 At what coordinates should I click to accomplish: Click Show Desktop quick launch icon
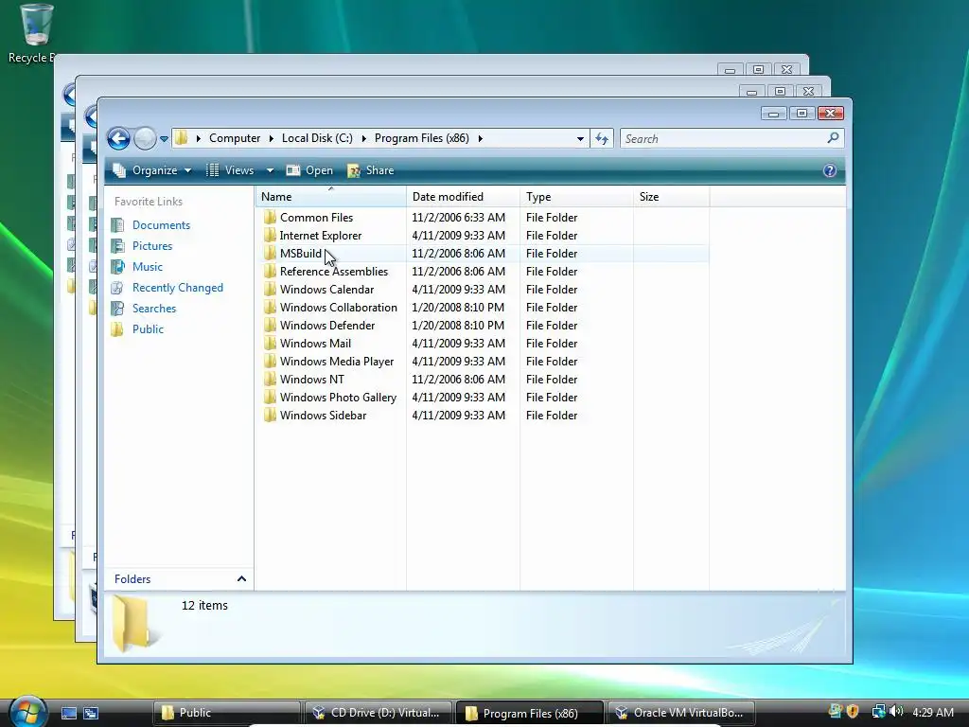pyautogui.click(x=69, y=713)
